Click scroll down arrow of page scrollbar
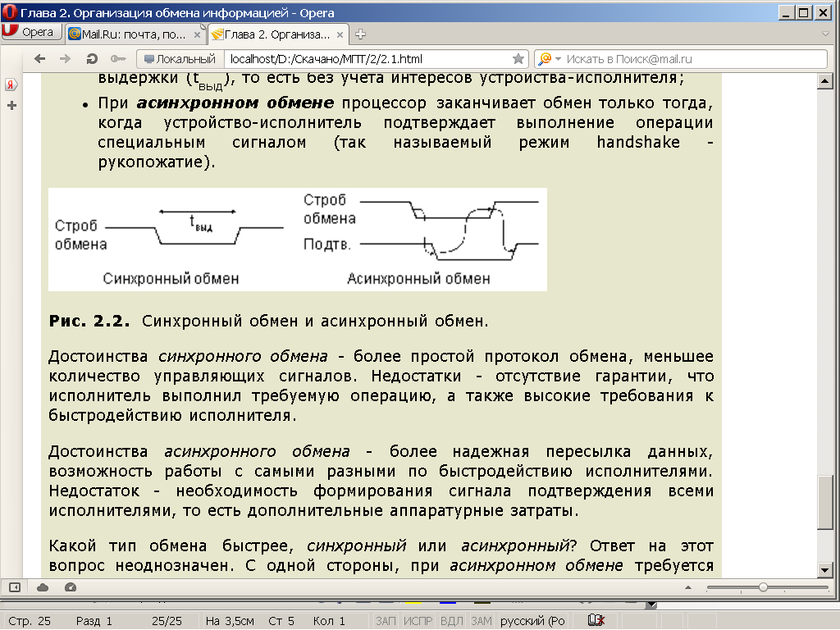 (825, 570)
